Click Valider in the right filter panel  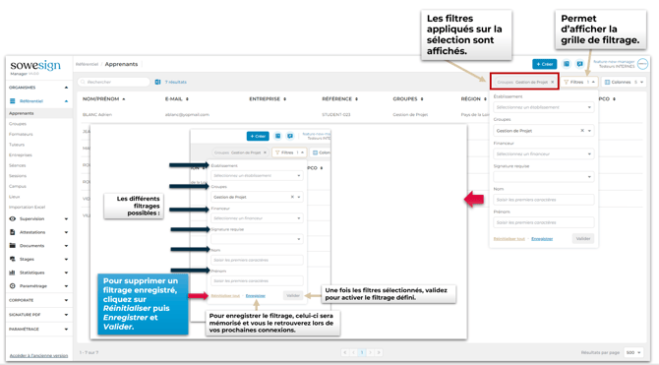[x=583, y=238]
